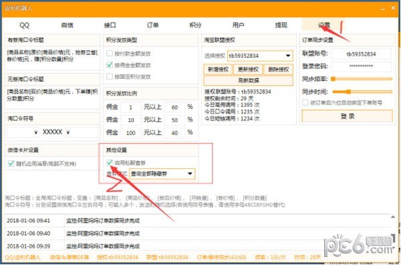Select the 订单 tab
This screenshot has height=265, width=401.
pos(152,25)
